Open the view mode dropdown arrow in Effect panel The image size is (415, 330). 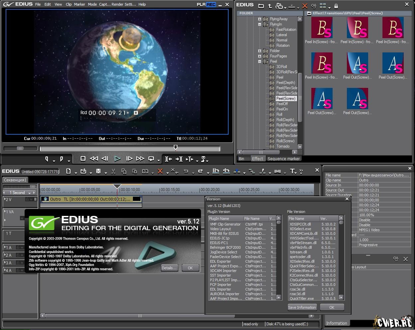[329, 7]
